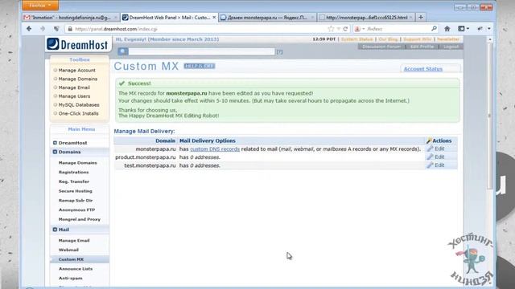Open MySQL Databases in Toolbox
The height and width of the screenshot is (289, 515).
point(79,105)
